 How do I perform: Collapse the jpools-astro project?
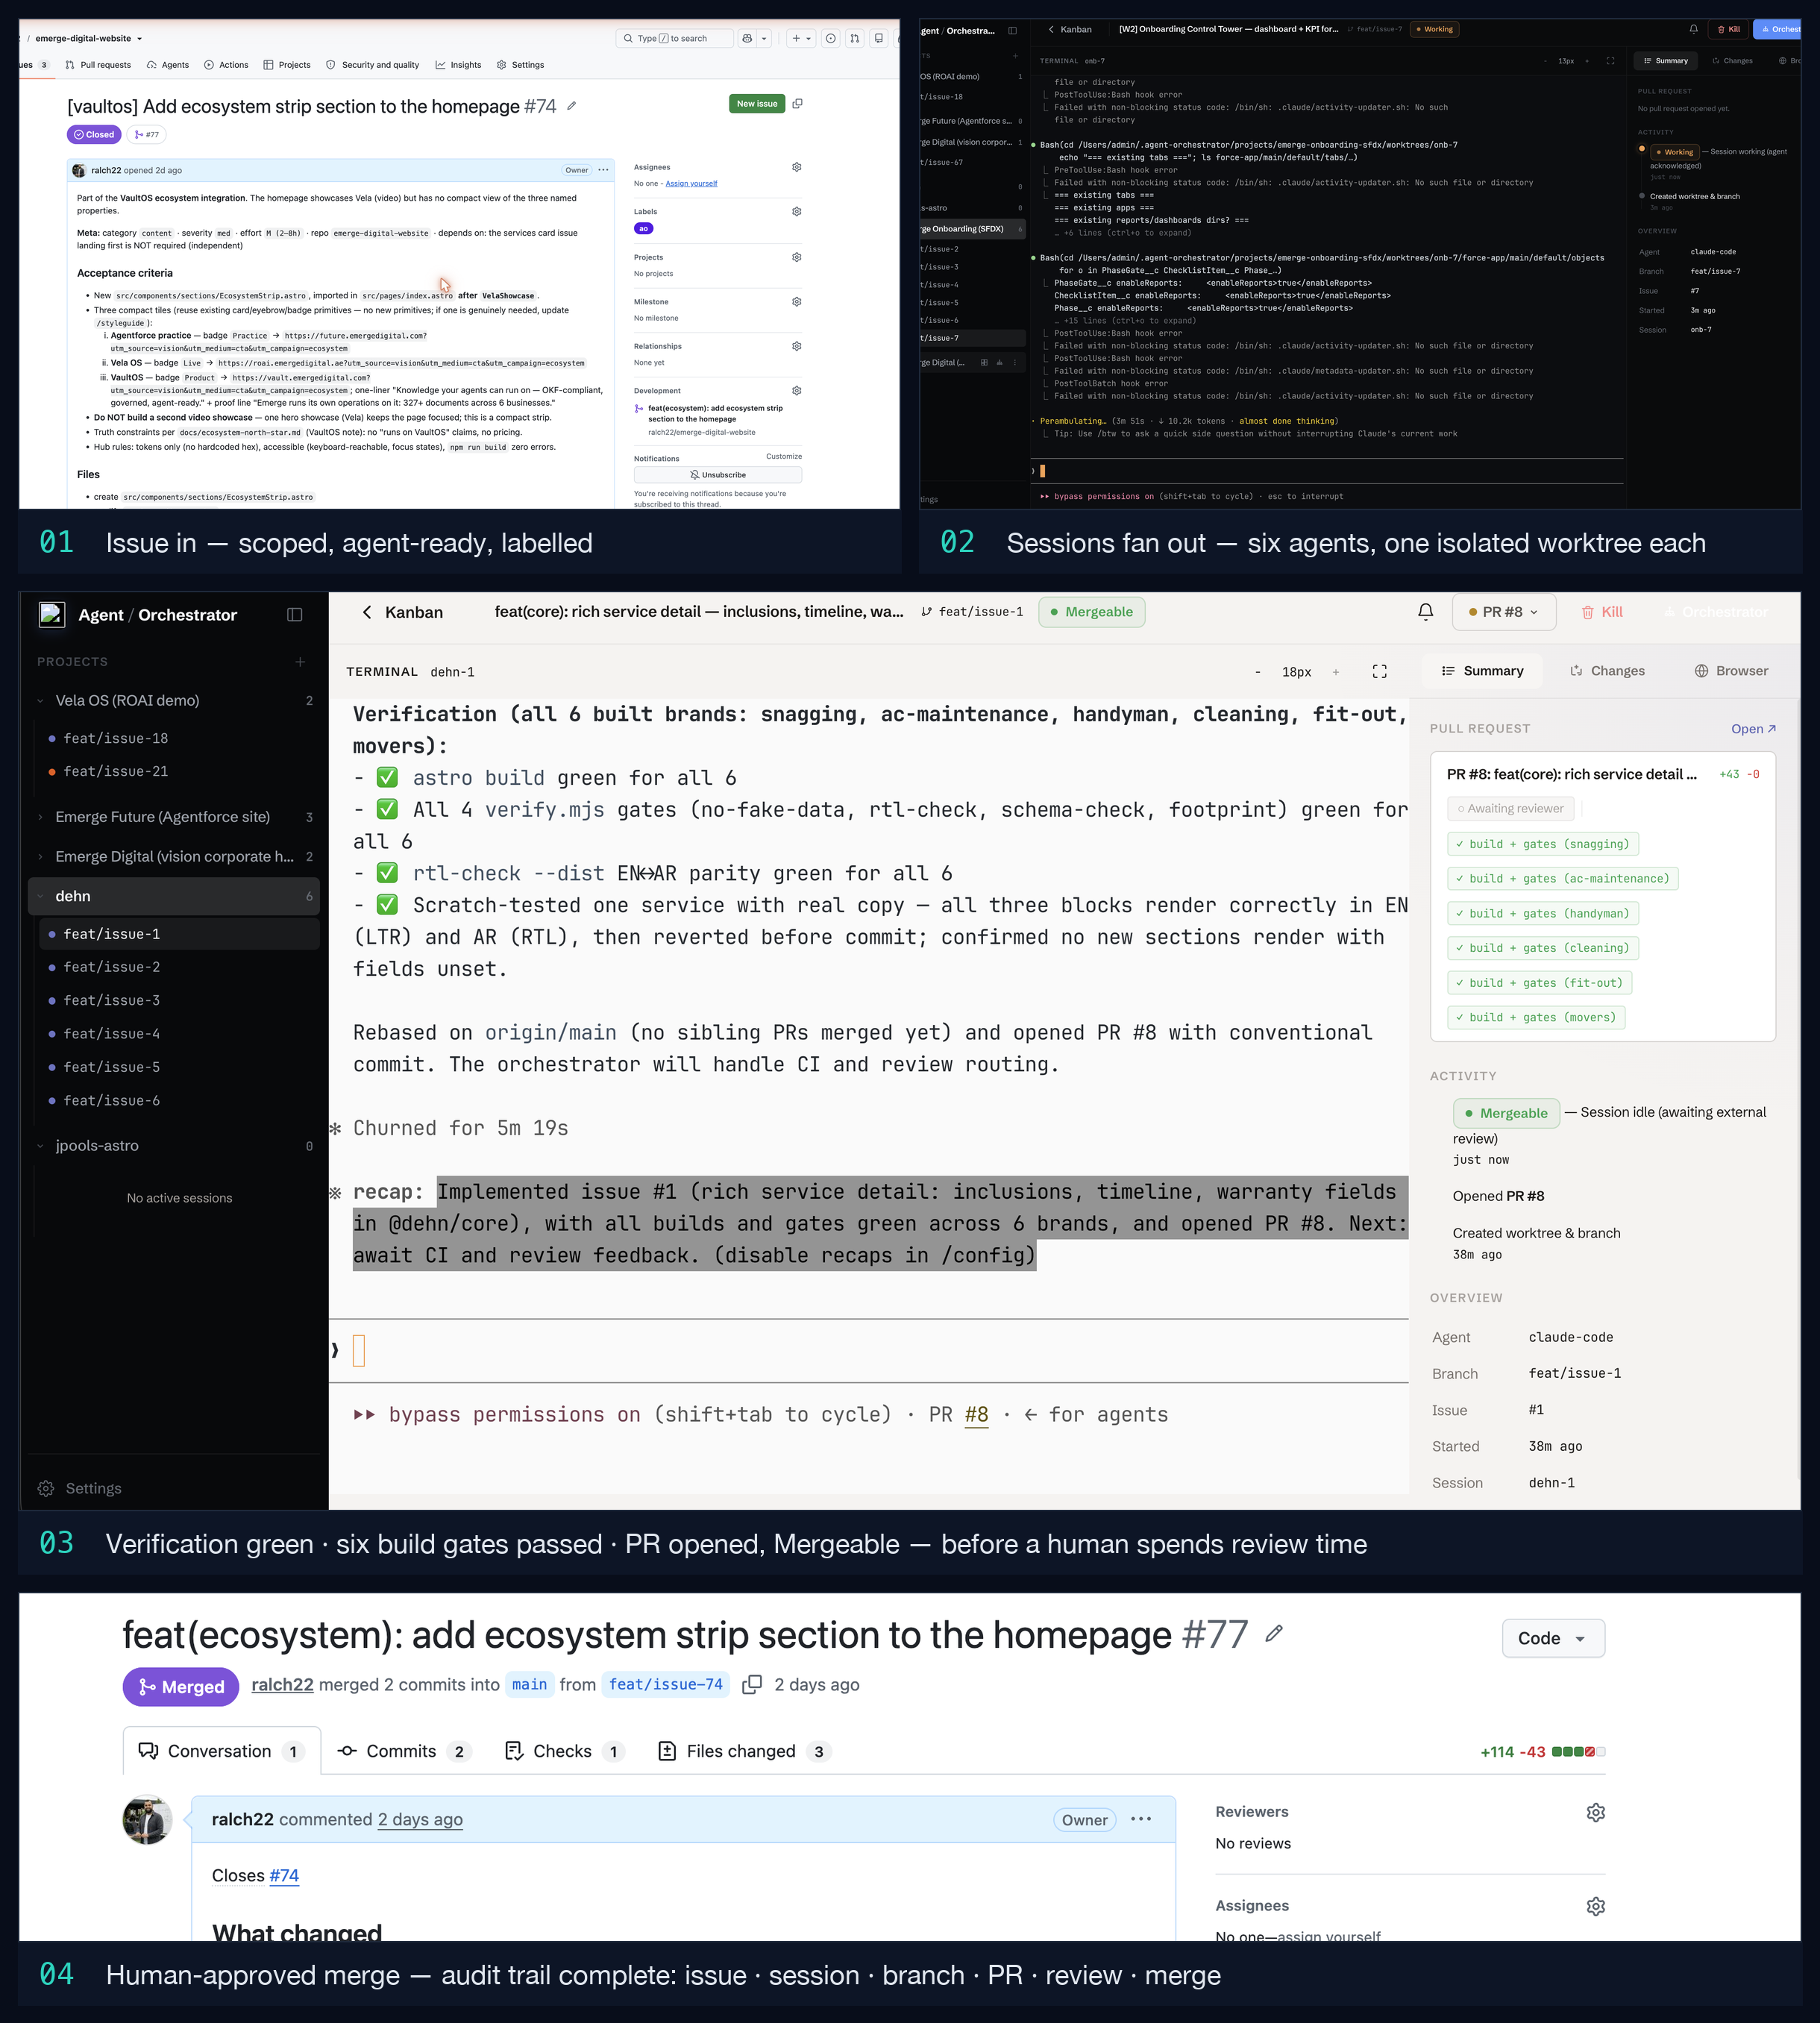coord(40,1146)
